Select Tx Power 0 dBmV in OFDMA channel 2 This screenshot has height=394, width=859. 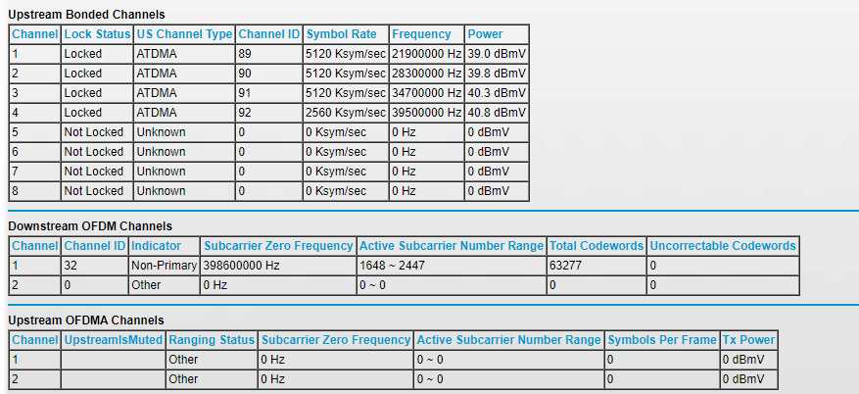click(x=742, y=379)
